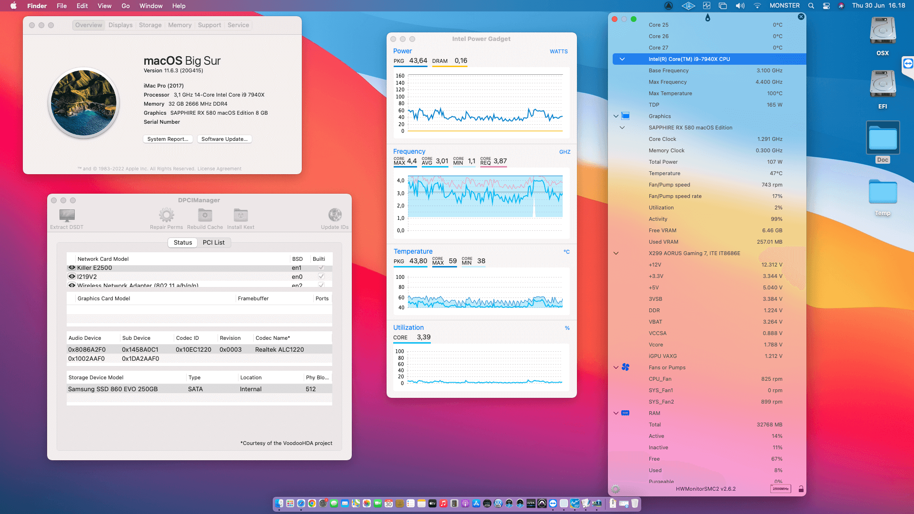Collapse the RAM group

[x=616, y=413]
